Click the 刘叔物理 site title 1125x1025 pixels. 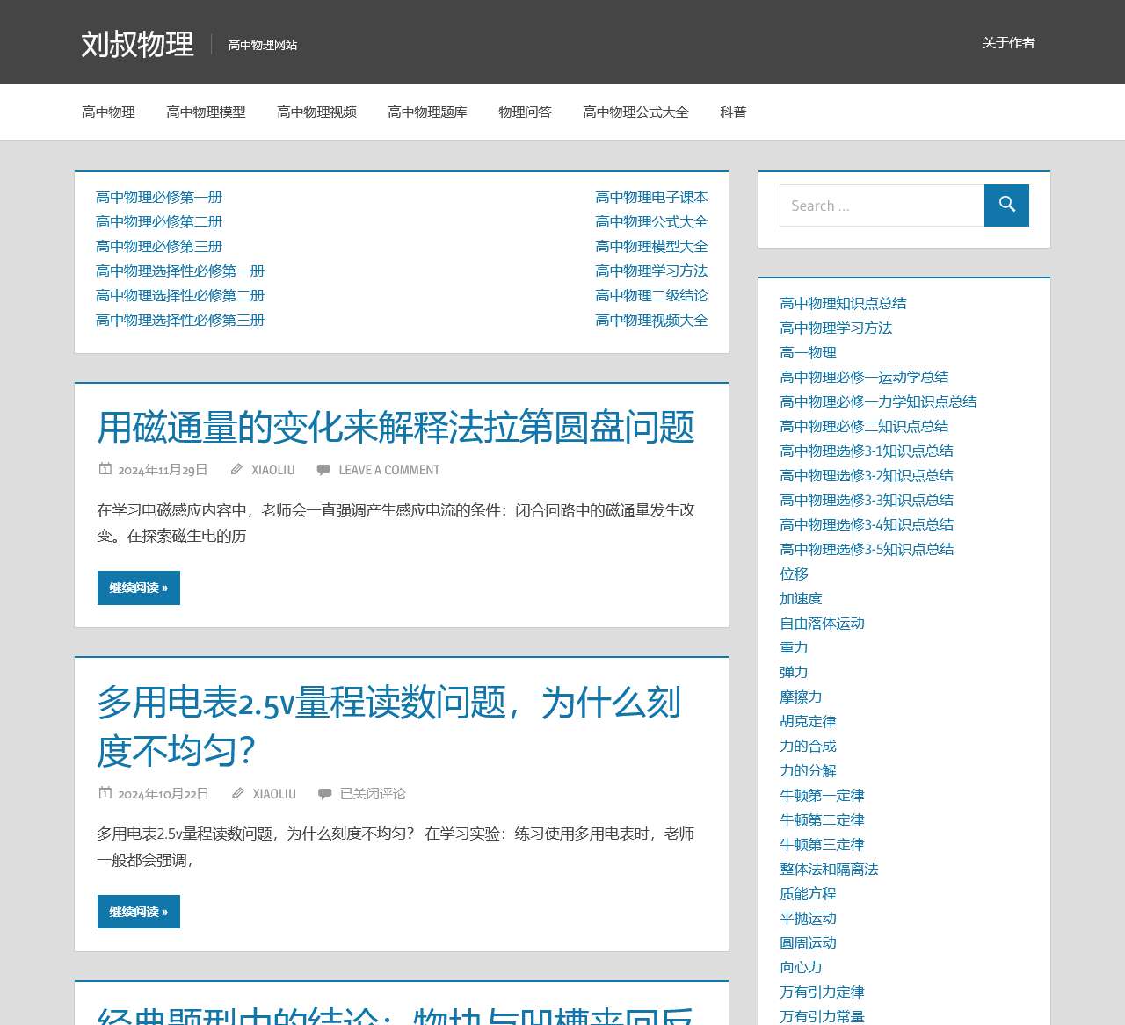(x=138, y=42)
